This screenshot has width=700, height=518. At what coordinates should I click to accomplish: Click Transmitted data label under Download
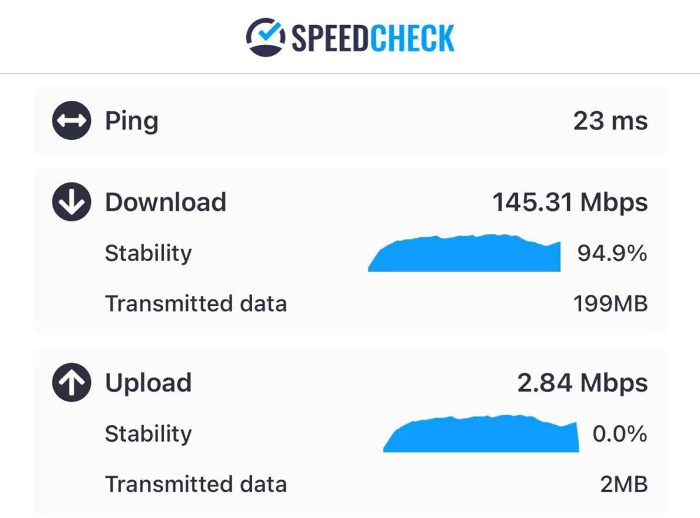click(x=196, y=304)
